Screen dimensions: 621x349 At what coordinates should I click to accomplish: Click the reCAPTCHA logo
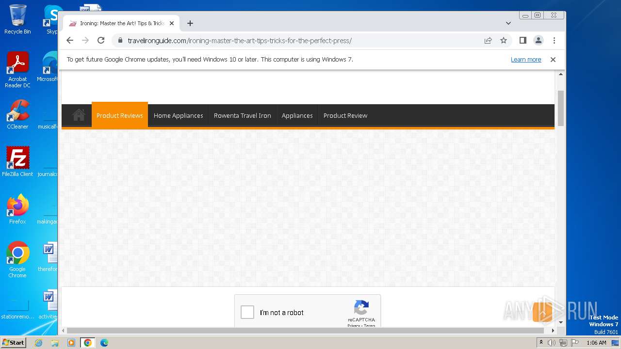coord(361,308)
